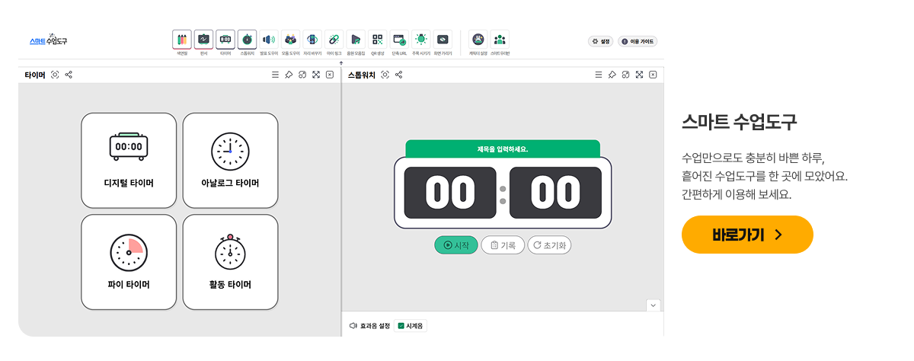Open the 발표 도우미 speaker icon
The width and height of the screenshot is (914, 361).
(x=269, y=40)
